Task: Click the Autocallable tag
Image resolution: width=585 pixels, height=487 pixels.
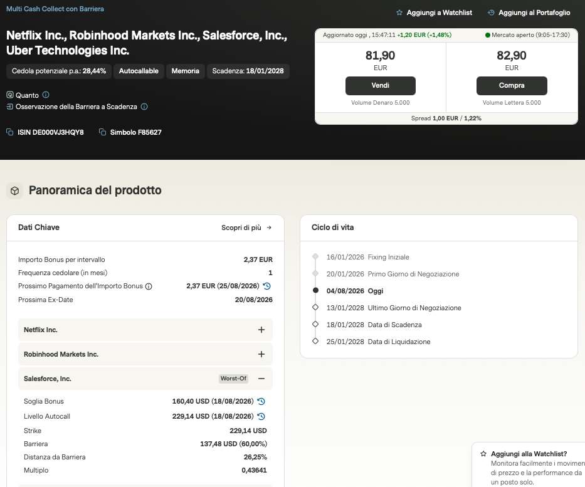Action: point(139,71)
